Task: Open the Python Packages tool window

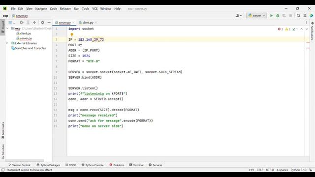Action: tap(48, 165)
